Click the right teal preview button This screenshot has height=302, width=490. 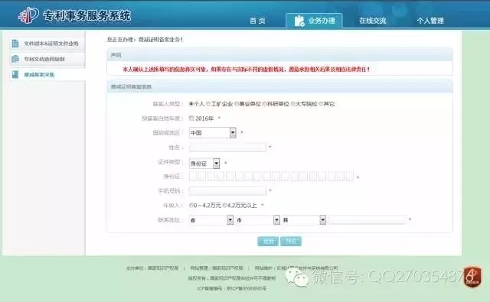click(291, 241)
